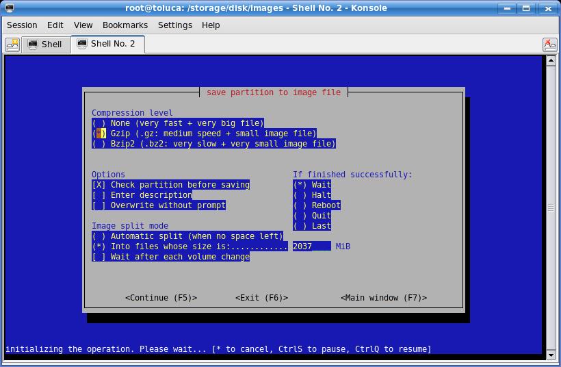Screen dimensions: 561x367
Task: Toggle Check partition before saving checkbox
Action: point(97,185)
